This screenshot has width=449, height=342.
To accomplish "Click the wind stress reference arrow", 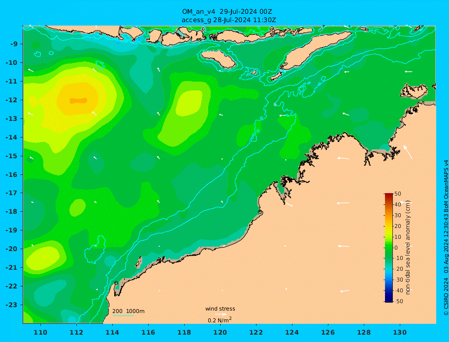I will pyautogui.click(x=221, y=314).
